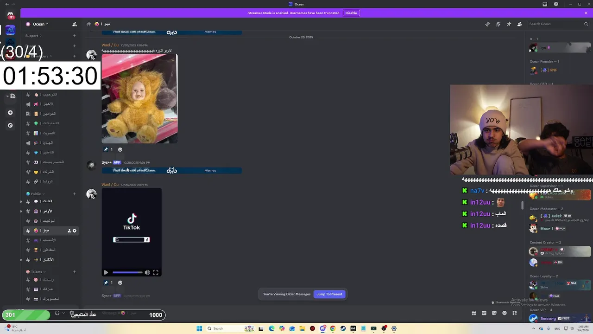The width and height of the screenshot is (593, 334).
Task: Open Steam from the taskbar
Action: [343, 328]
